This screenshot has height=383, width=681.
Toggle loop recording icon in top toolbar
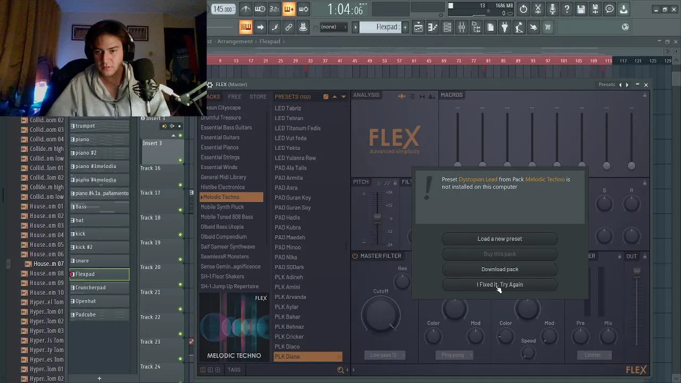tap(303, 9)
